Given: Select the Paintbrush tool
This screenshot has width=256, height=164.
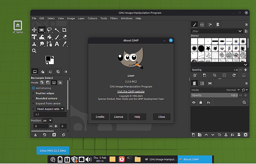Looking at the screenshot, I should [x=57, y=37].
